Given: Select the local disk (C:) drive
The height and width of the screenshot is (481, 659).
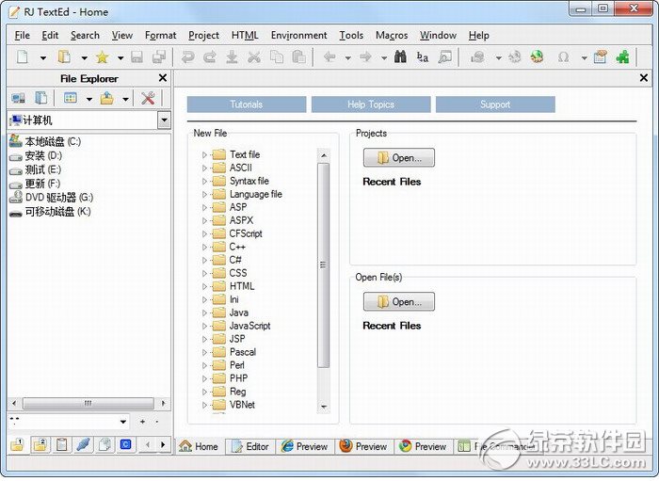Looking at the screenshot, I should 45,141.
